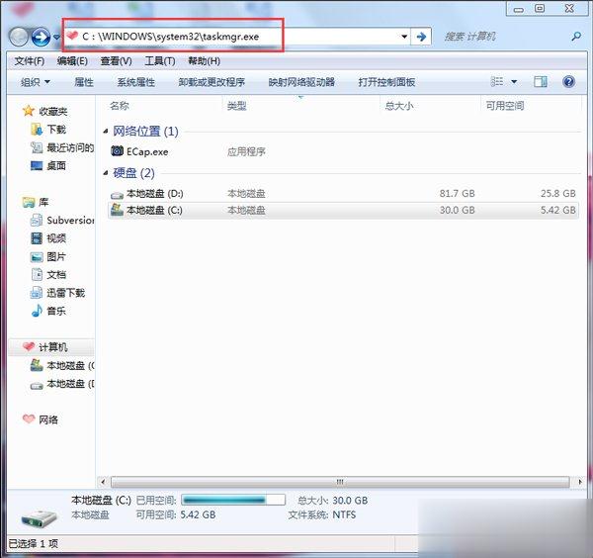
Task: Click the 音乐 music note icon
Action: click(x=37, y=311)
